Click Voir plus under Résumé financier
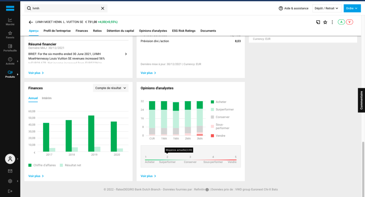 (x=36, y=73)
